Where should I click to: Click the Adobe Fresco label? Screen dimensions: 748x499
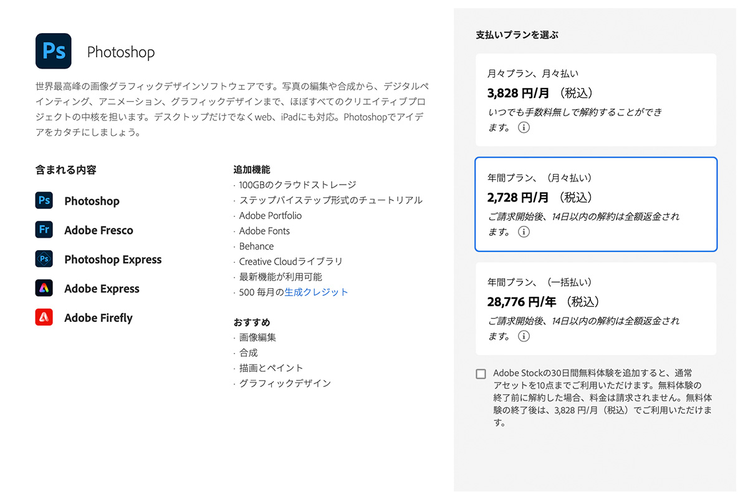click(x=98, y=230)
